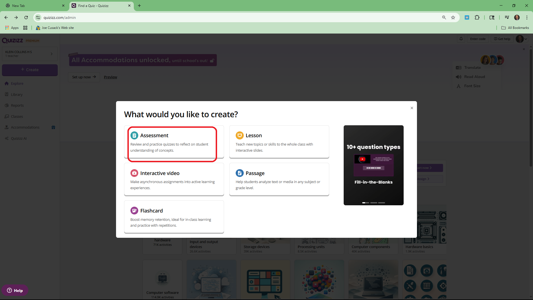Reload the page
The image size is (533, 300).
coord(26,17)
